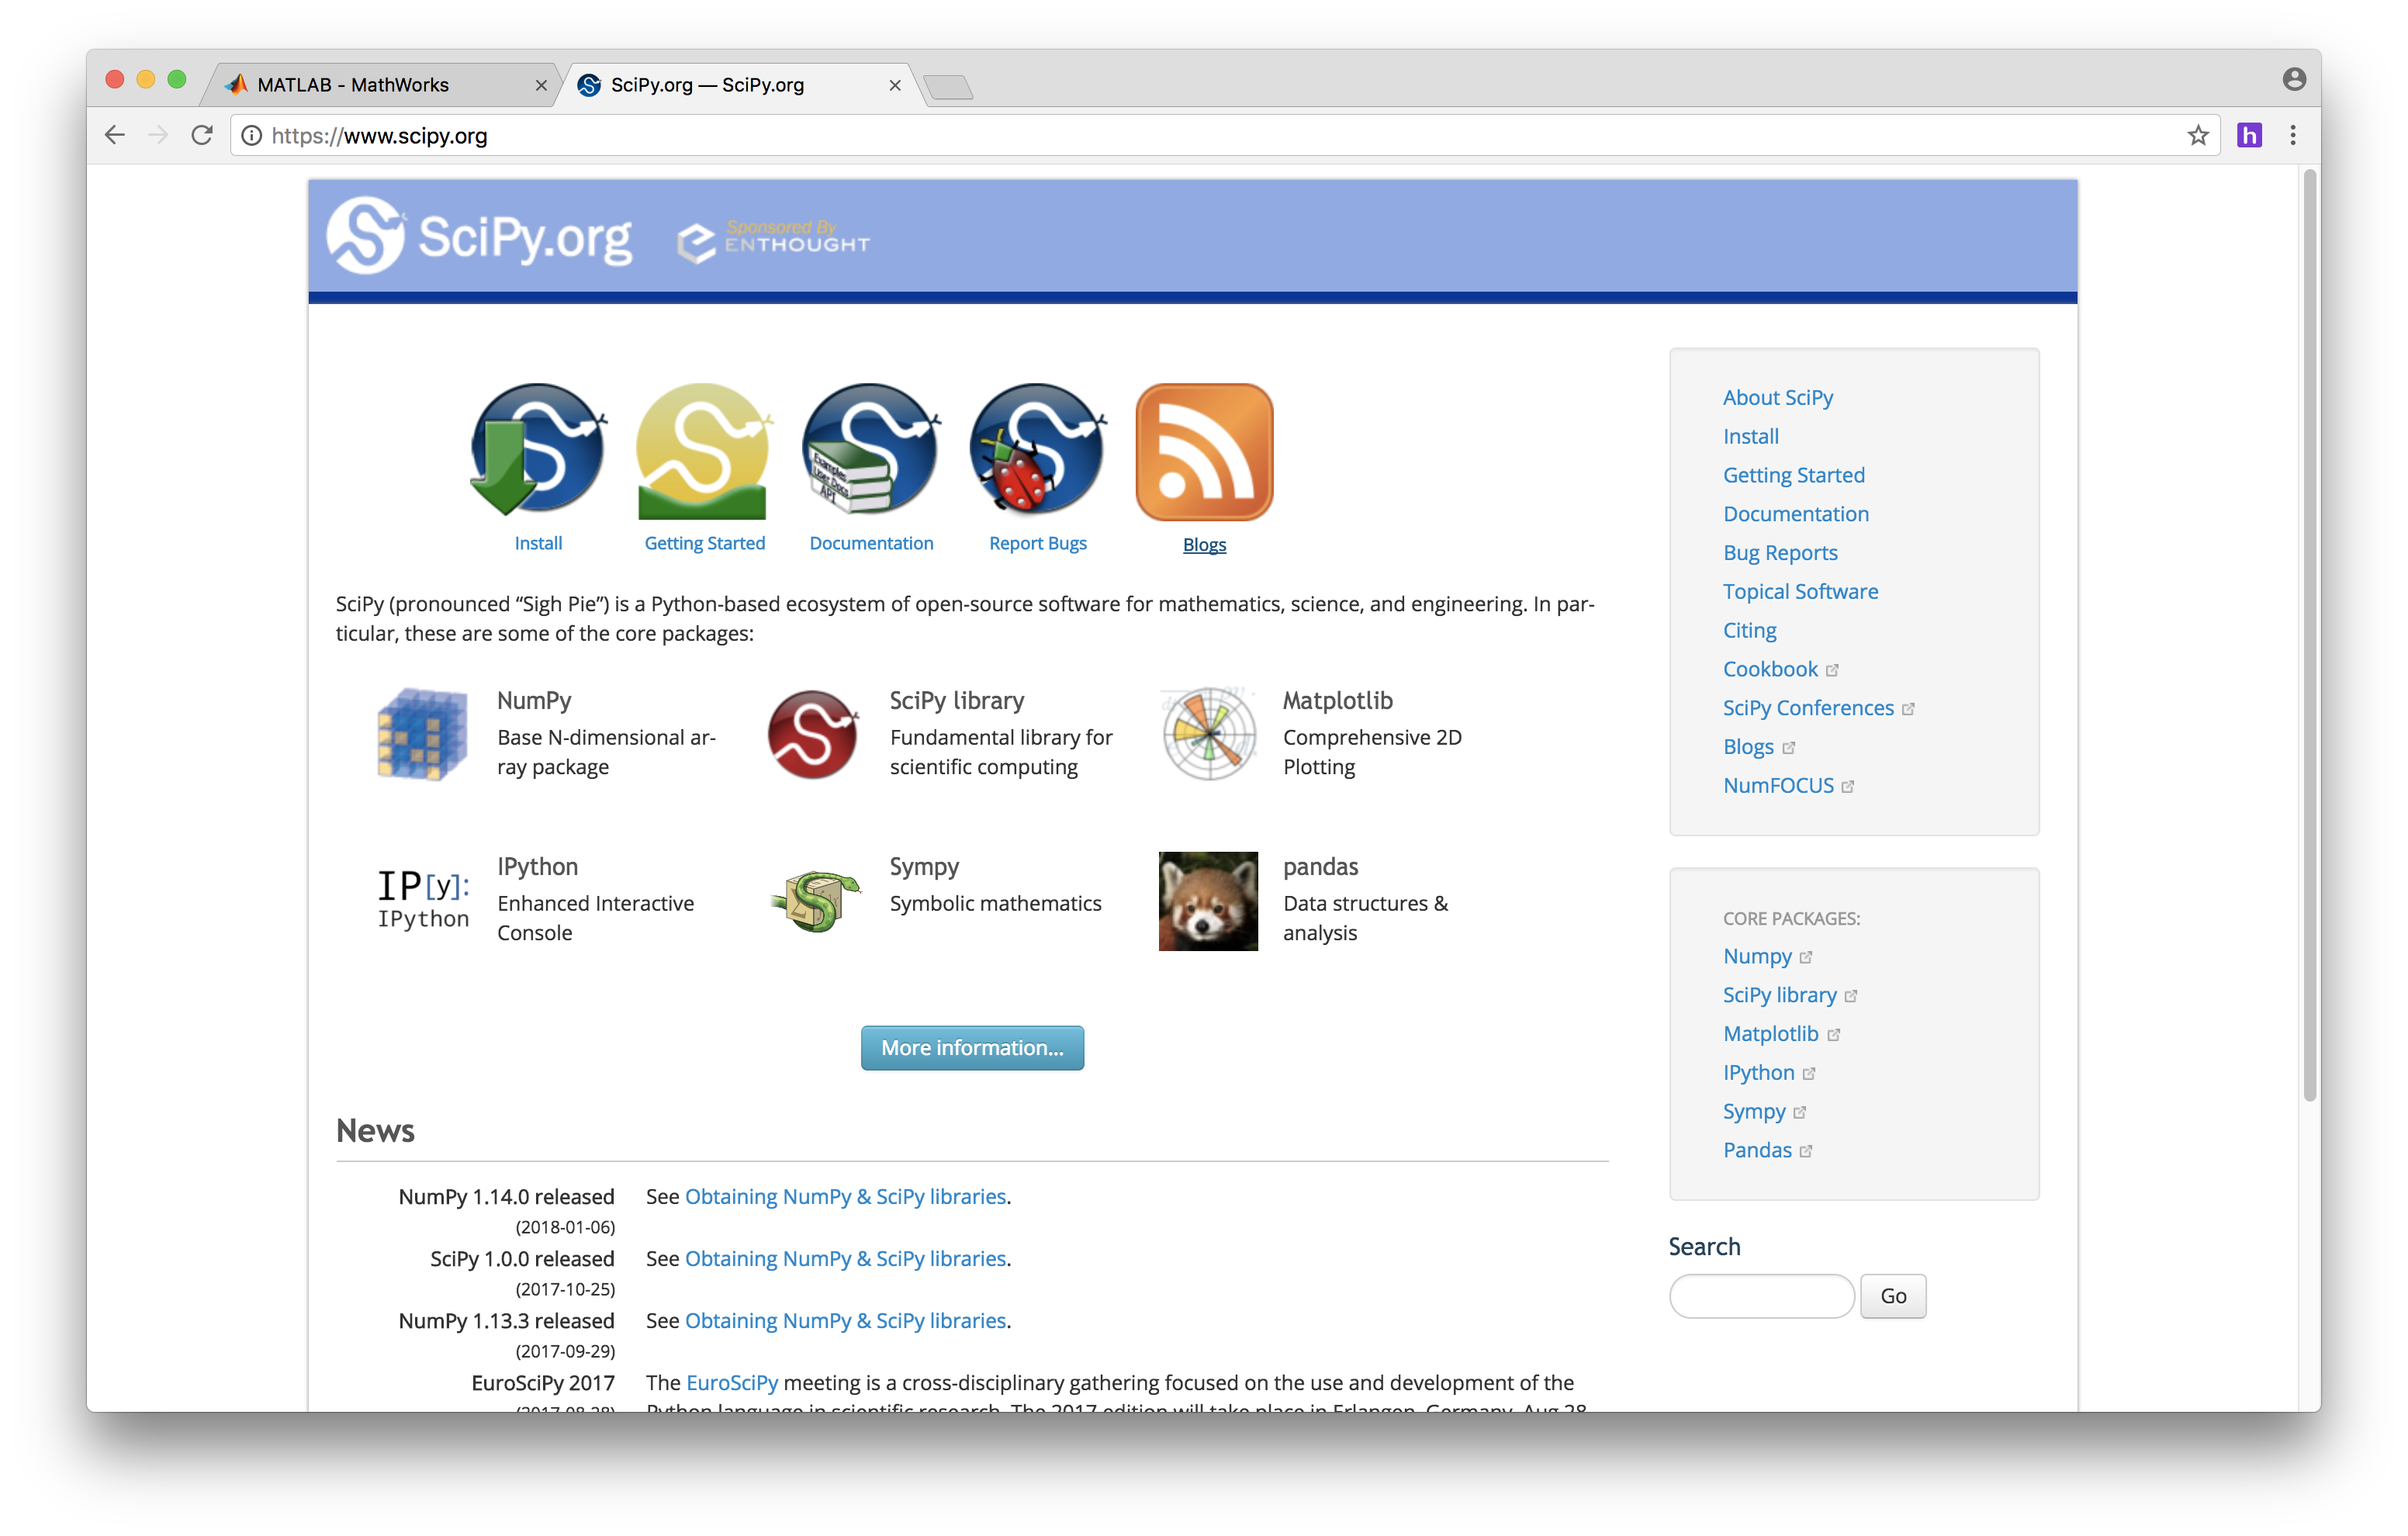Click Getting Started label under icon
Image resolution: width=2408 pixels, height=1536 pixels.
(704, 543)
